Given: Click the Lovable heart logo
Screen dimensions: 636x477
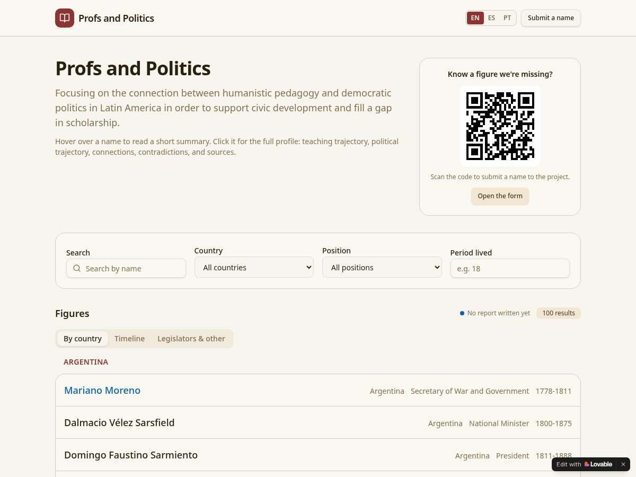Looking at the screenshot, I should click(587, 464).
